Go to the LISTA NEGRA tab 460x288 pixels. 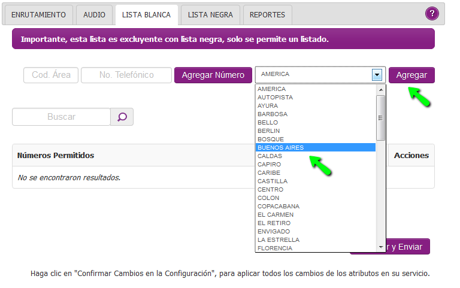(x=210, y=15)
